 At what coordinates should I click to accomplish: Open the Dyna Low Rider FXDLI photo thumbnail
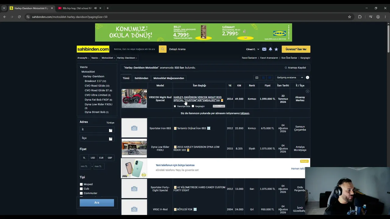coord(134,148)
